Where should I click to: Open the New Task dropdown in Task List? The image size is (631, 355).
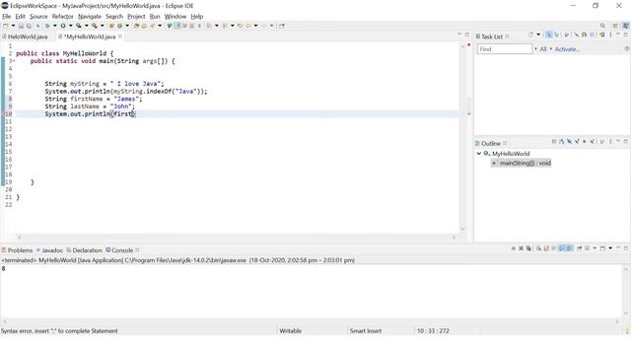pyautogui.click(x=538, y=35)
